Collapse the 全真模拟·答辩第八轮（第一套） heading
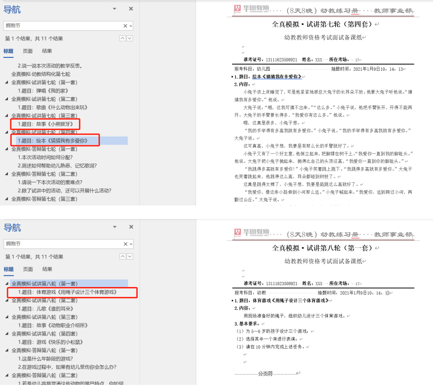Screen dimensions: 433x390 [x=7, y=350]
